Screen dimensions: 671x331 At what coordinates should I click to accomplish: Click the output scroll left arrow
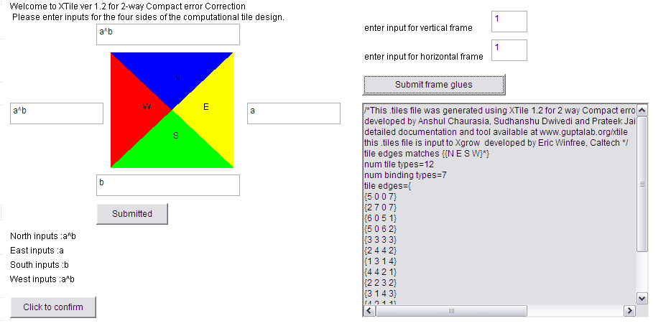369,310
